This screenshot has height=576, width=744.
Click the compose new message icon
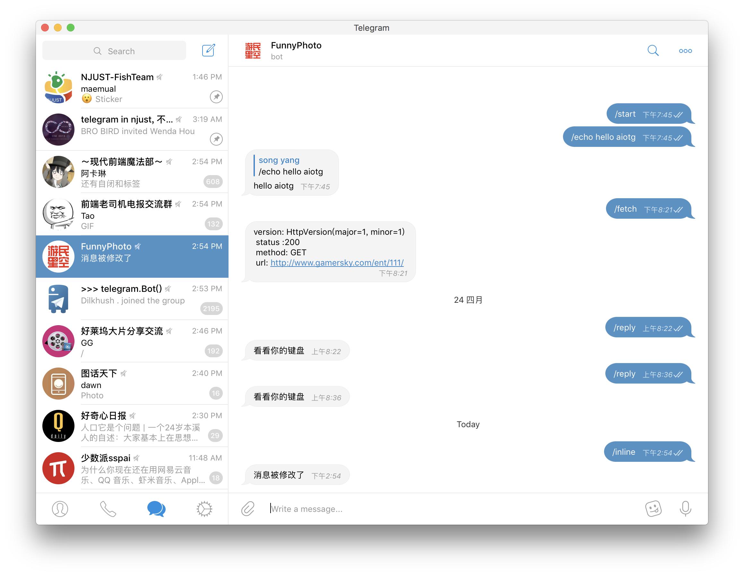209,51
